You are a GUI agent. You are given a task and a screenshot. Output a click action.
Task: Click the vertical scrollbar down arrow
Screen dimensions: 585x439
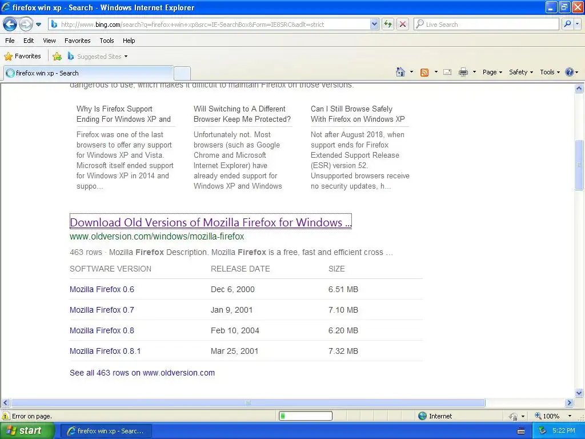tap(579, 393)
